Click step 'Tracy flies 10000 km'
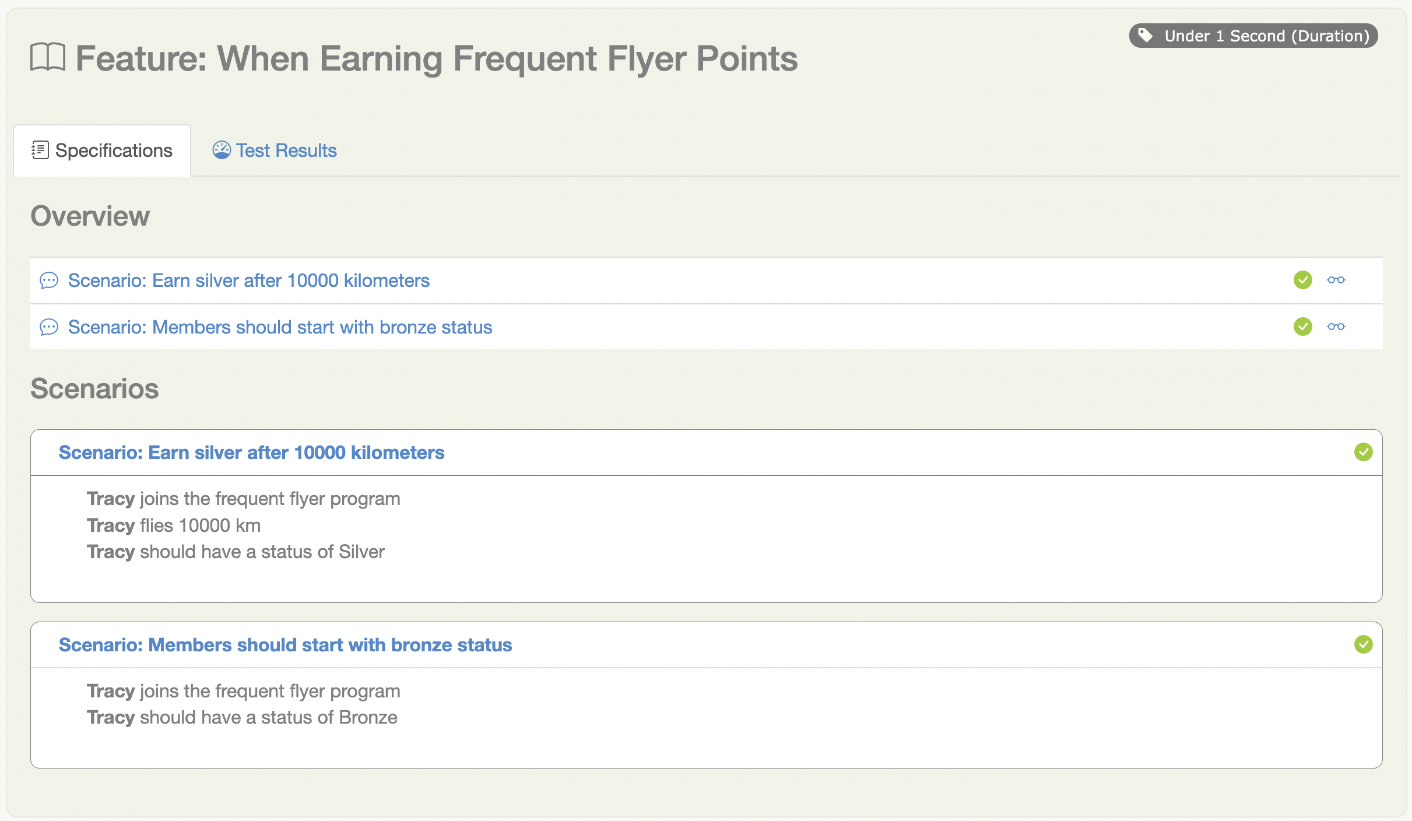This screenshot has height=821, width=1412. tap(174, 525)
